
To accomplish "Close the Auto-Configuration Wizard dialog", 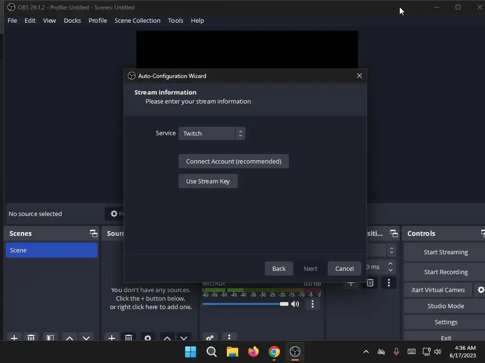I will [x=359, y=76].
